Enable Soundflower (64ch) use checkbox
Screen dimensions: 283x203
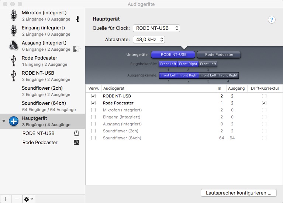coord(93,138)
